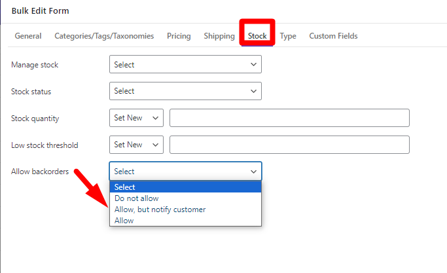Switch to the Type tab
This screenshot has height=273, width=447.
(288, 36)
